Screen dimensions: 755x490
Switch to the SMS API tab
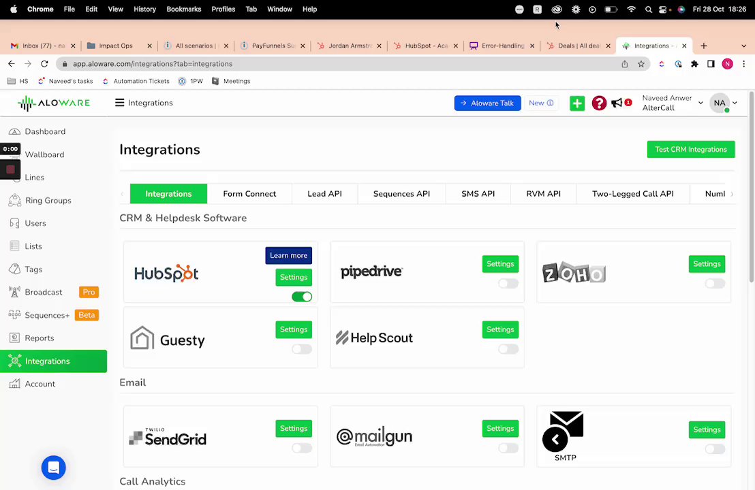coord(478,194)
